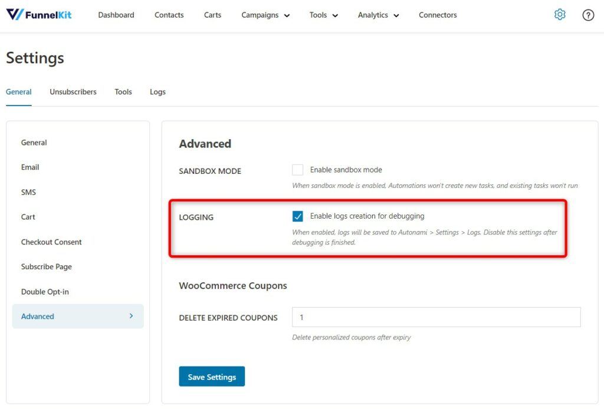Viewport: 604px width, 409px height.
Task: Click the Settings page title
Action: pyautogui.click(x=35, y=58)
